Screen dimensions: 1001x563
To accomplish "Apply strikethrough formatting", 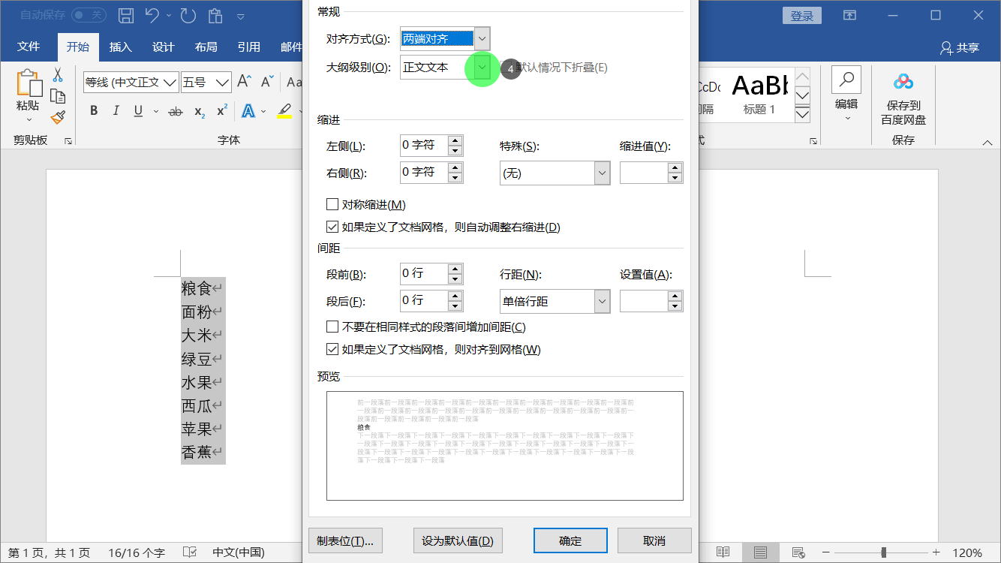I will click(176, 111).
